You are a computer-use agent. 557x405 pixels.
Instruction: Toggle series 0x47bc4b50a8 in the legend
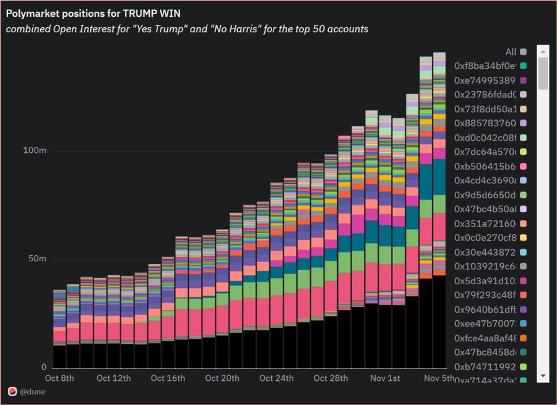click(491, 209)
